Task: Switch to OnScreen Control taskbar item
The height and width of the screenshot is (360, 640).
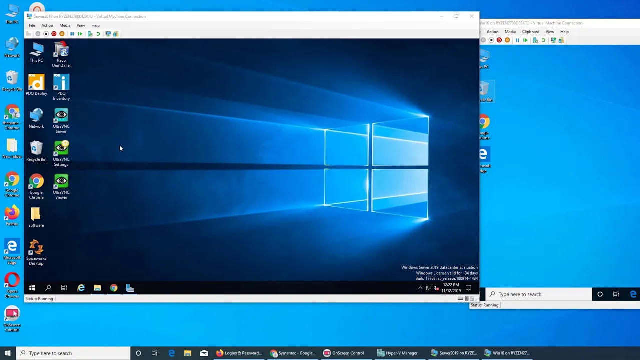Action: pos(345,353)
